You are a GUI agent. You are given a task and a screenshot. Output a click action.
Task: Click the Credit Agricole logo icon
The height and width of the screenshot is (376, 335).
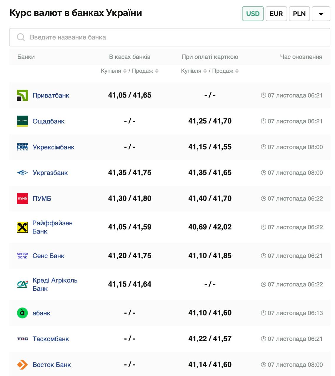[22, 284]
